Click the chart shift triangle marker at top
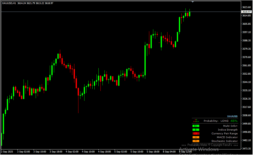The height and width of the screenshot is (155, 253). tap(193, 2)
